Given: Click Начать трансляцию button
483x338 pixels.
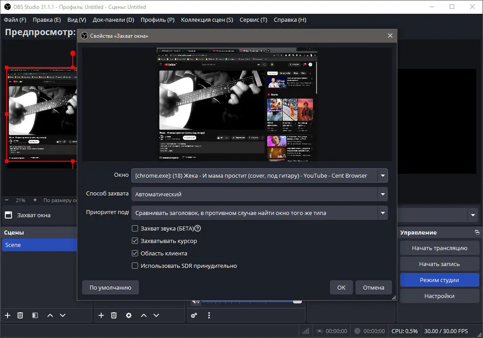Looking at the screenshot, I should click(x=439, y=248).
